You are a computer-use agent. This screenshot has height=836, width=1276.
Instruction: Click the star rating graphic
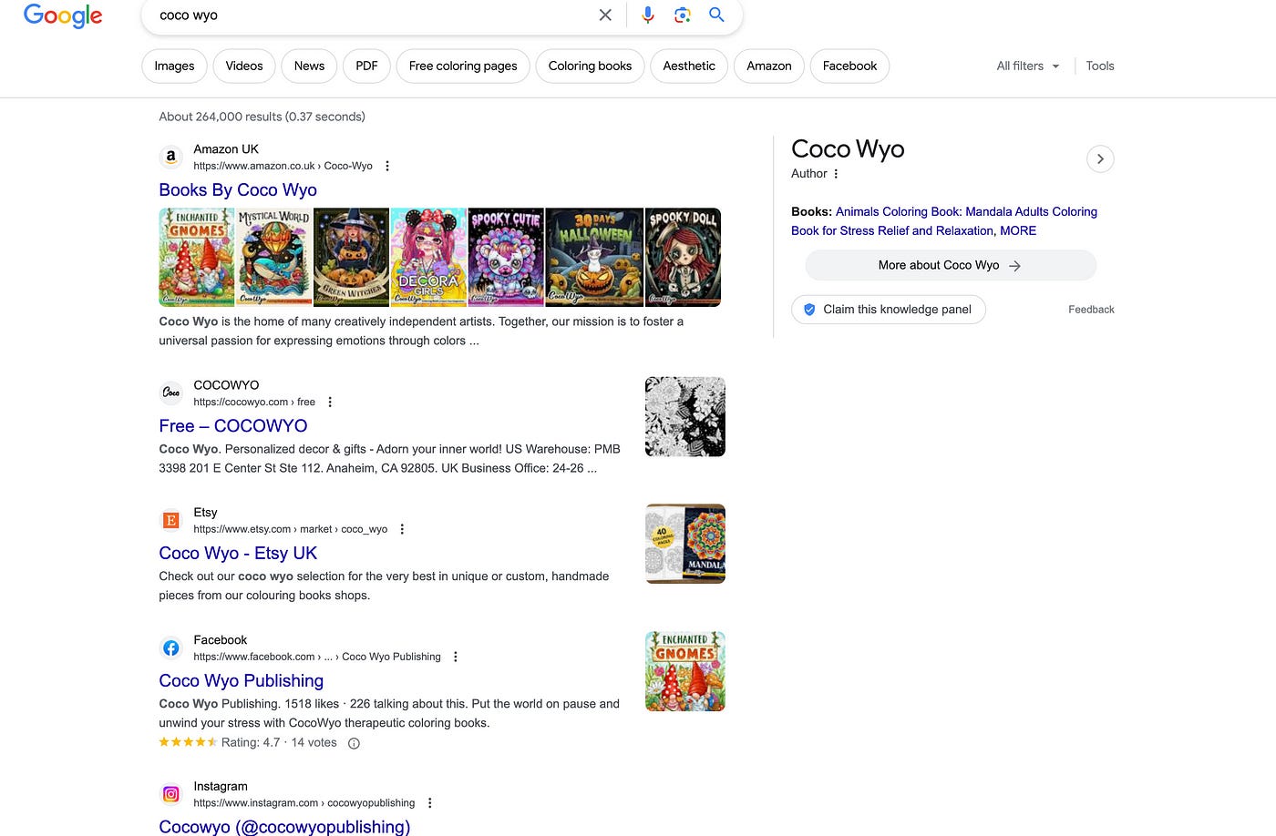pyautogui.click(x=188, y=742)
